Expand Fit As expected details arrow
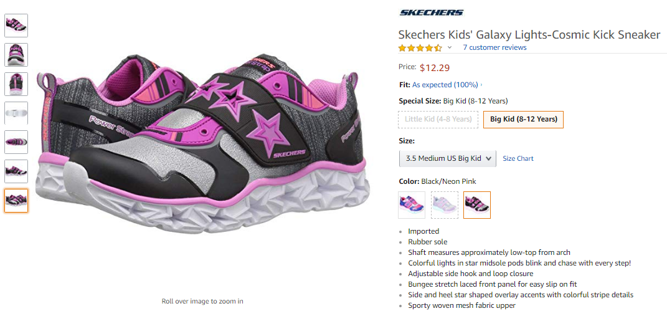Screen dimensions: 667x311 tap(481, 85)
